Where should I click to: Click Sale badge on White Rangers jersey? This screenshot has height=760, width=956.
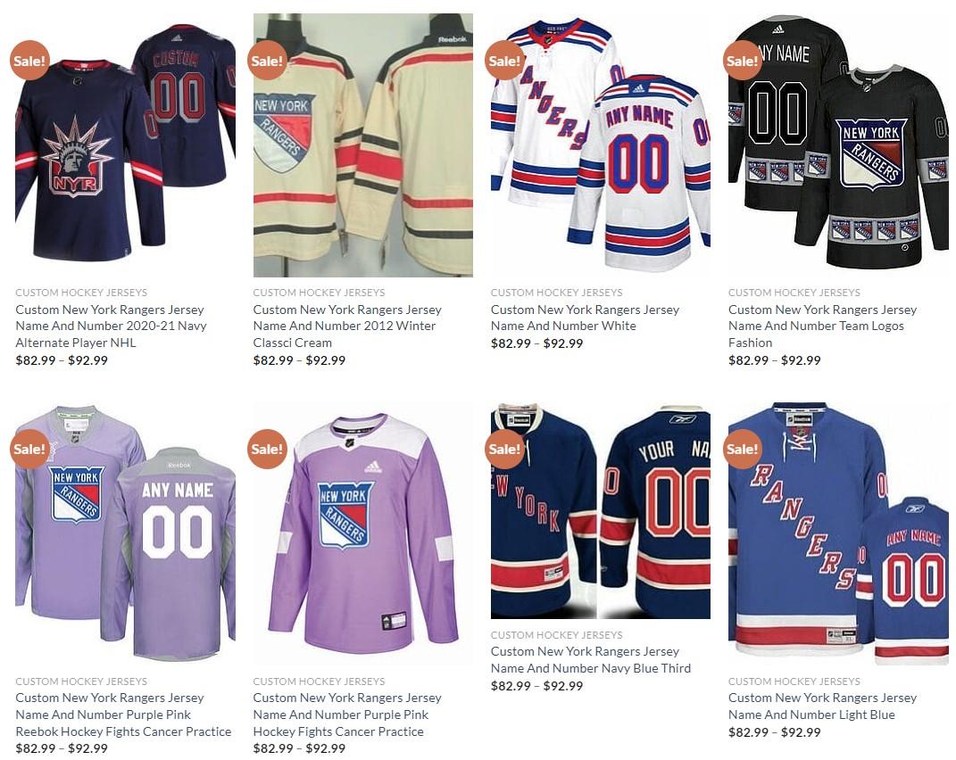(505, 61)
